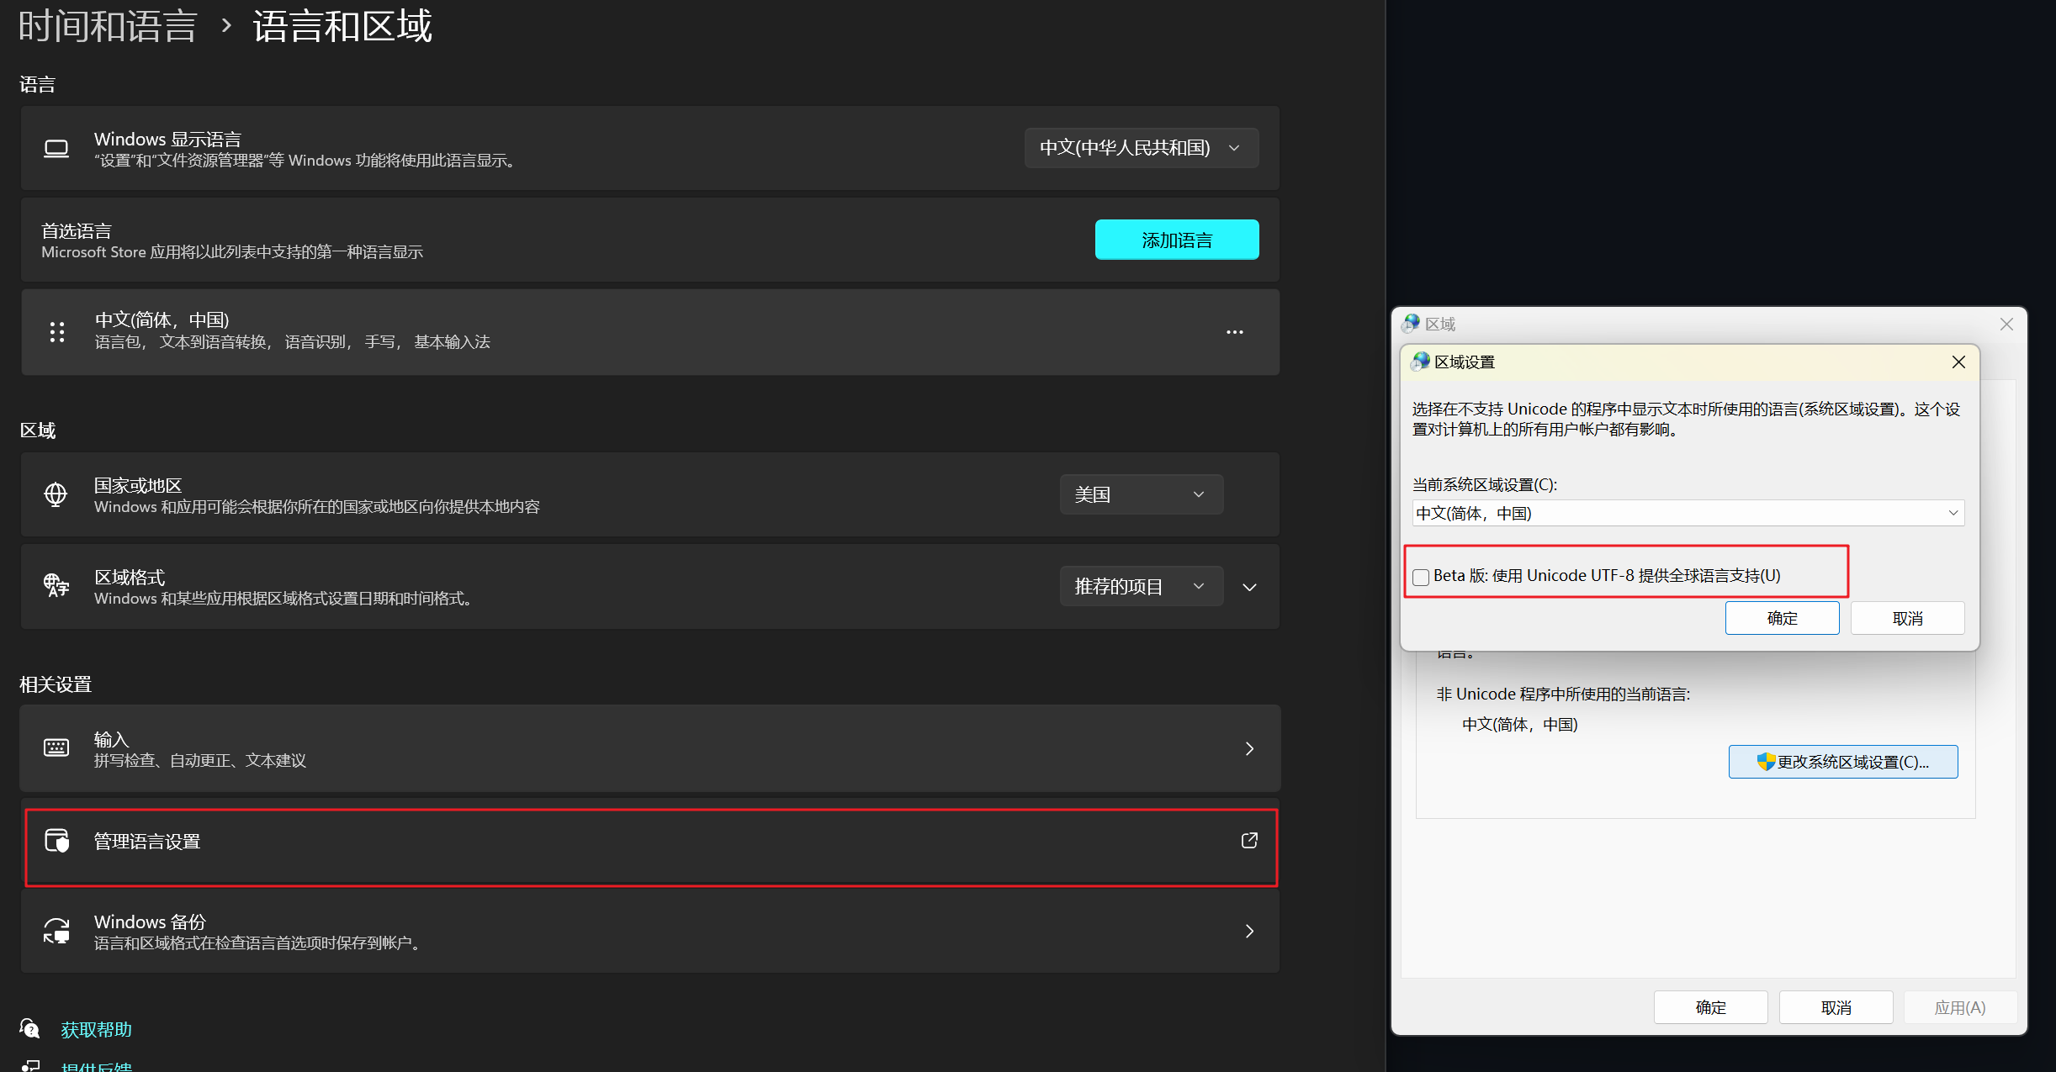Select the 中文(简体，中国) language entry
Screen dimensions: 2056x1072
650,332
